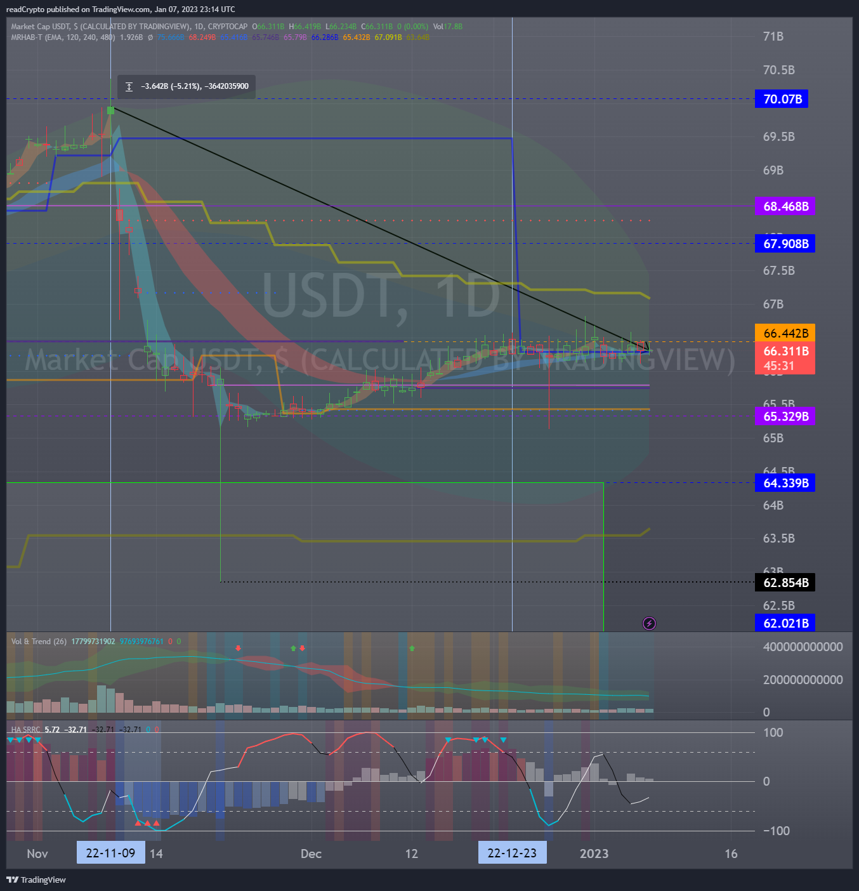Click the -100 tick on oscillator axis
Image resolution: width=859 pixels, height=891 pixels.
pyautogui.click(x=776, y=831)
